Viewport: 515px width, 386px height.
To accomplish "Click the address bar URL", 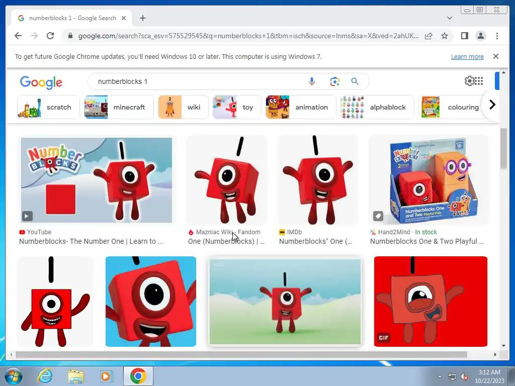I will click(x=248, y=36).
